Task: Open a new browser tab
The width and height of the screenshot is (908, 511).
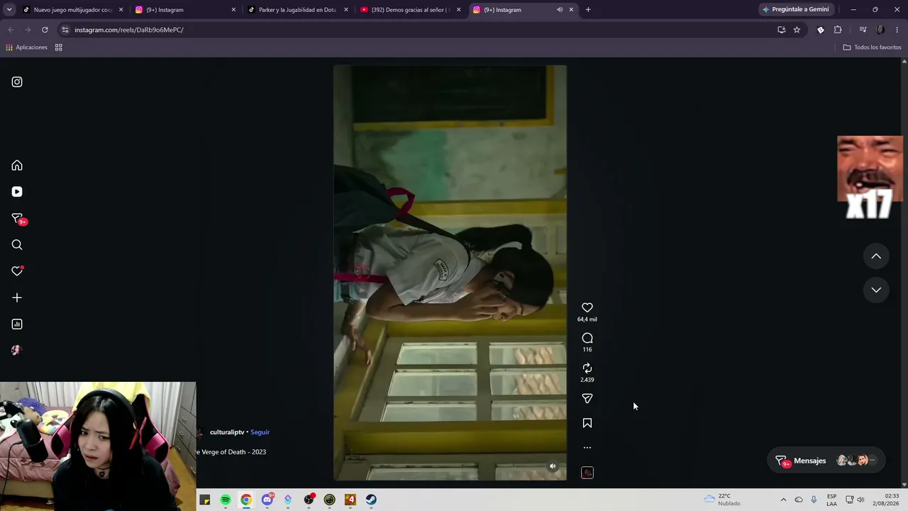Action: [588, 10]
